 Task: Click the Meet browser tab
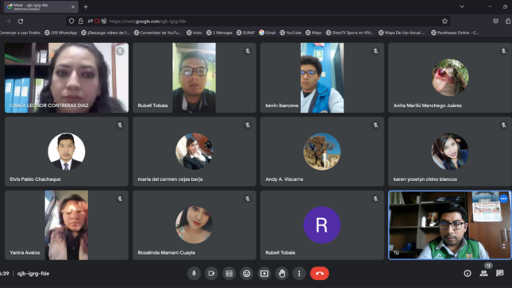click(40, 7)
